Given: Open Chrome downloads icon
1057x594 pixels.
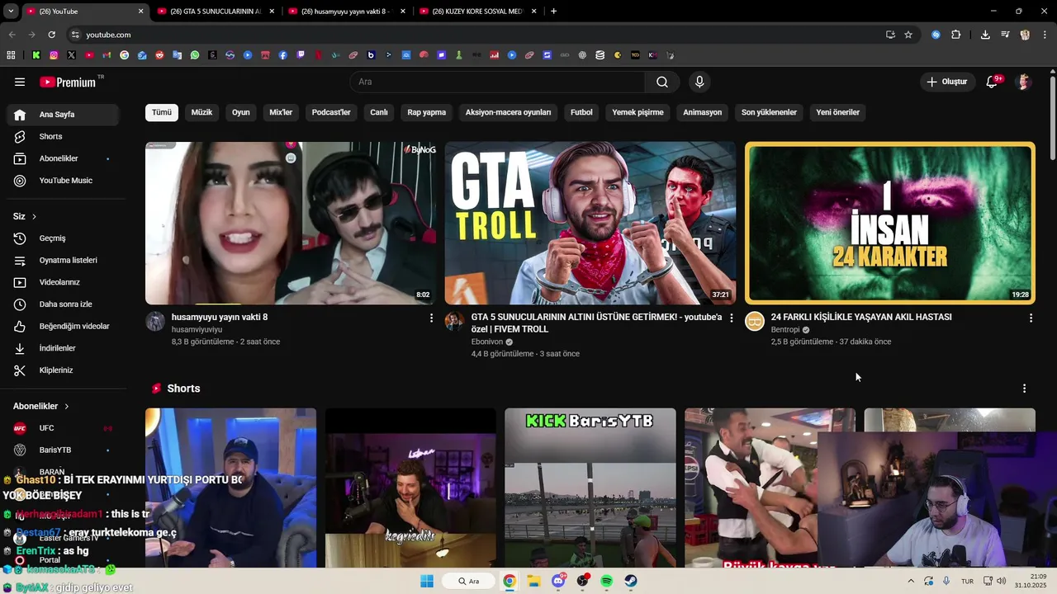Looking at the screenshot, I should (x=985, y=35).
